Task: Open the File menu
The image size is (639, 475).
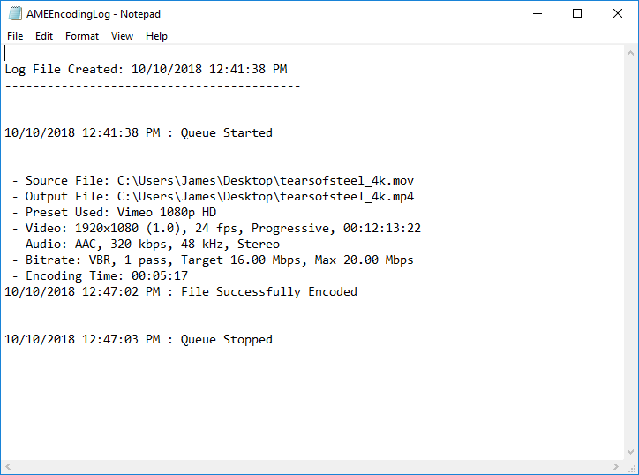Action: (x=15, y=36)
